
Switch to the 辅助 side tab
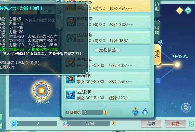[157, 30]
